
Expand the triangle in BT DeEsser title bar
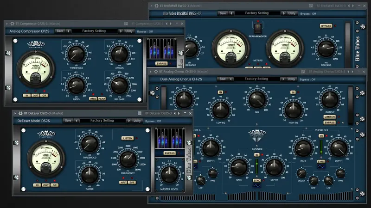coord(15,113)
